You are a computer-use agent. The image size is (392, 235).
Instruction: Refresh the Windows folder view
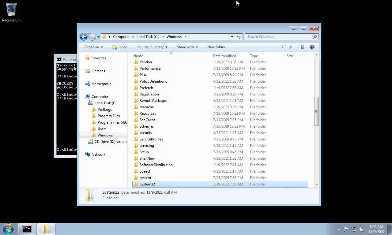(x=239, y=37)
